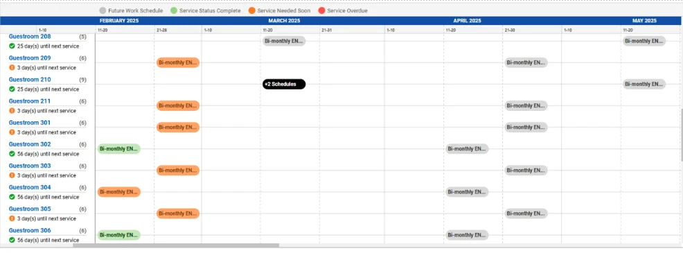The width and height of the screenshot is (683, 253).
Task: Click the horizontal scrollbar thumb at bottom
Action: (175, 245)
